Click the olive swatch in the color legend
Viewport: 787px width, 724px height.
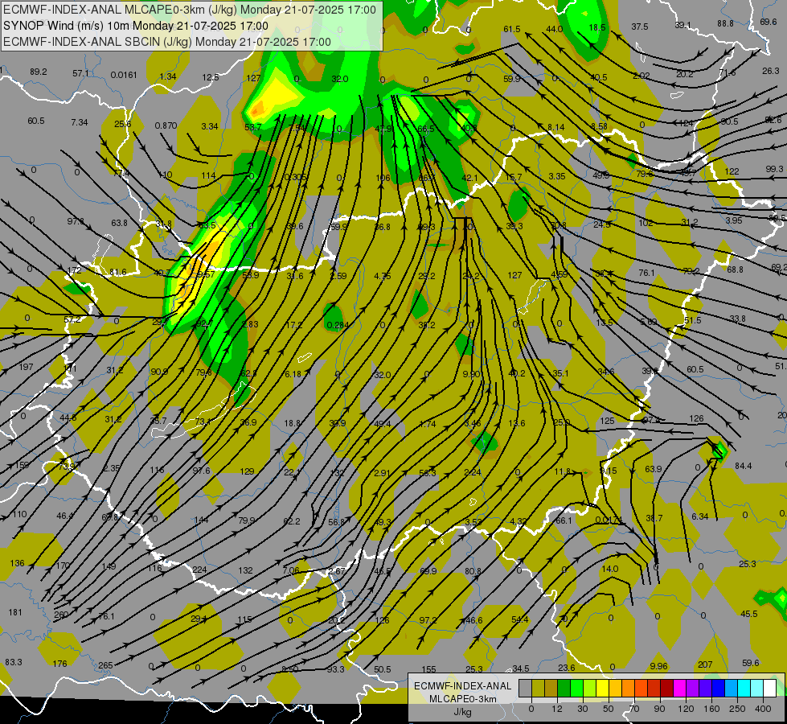tap(538, 688)
